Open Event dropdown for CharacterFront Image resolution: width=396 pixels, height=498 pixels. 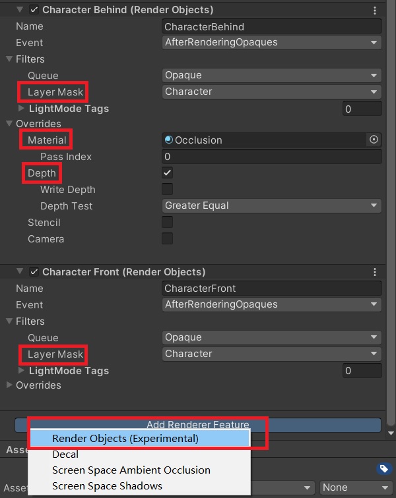click(271, 304)
